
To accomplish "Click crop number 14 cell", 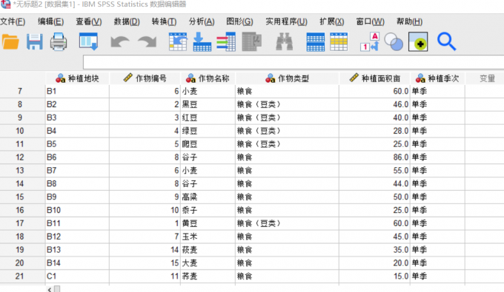I will pyautogui.click(x=145, y=250).
